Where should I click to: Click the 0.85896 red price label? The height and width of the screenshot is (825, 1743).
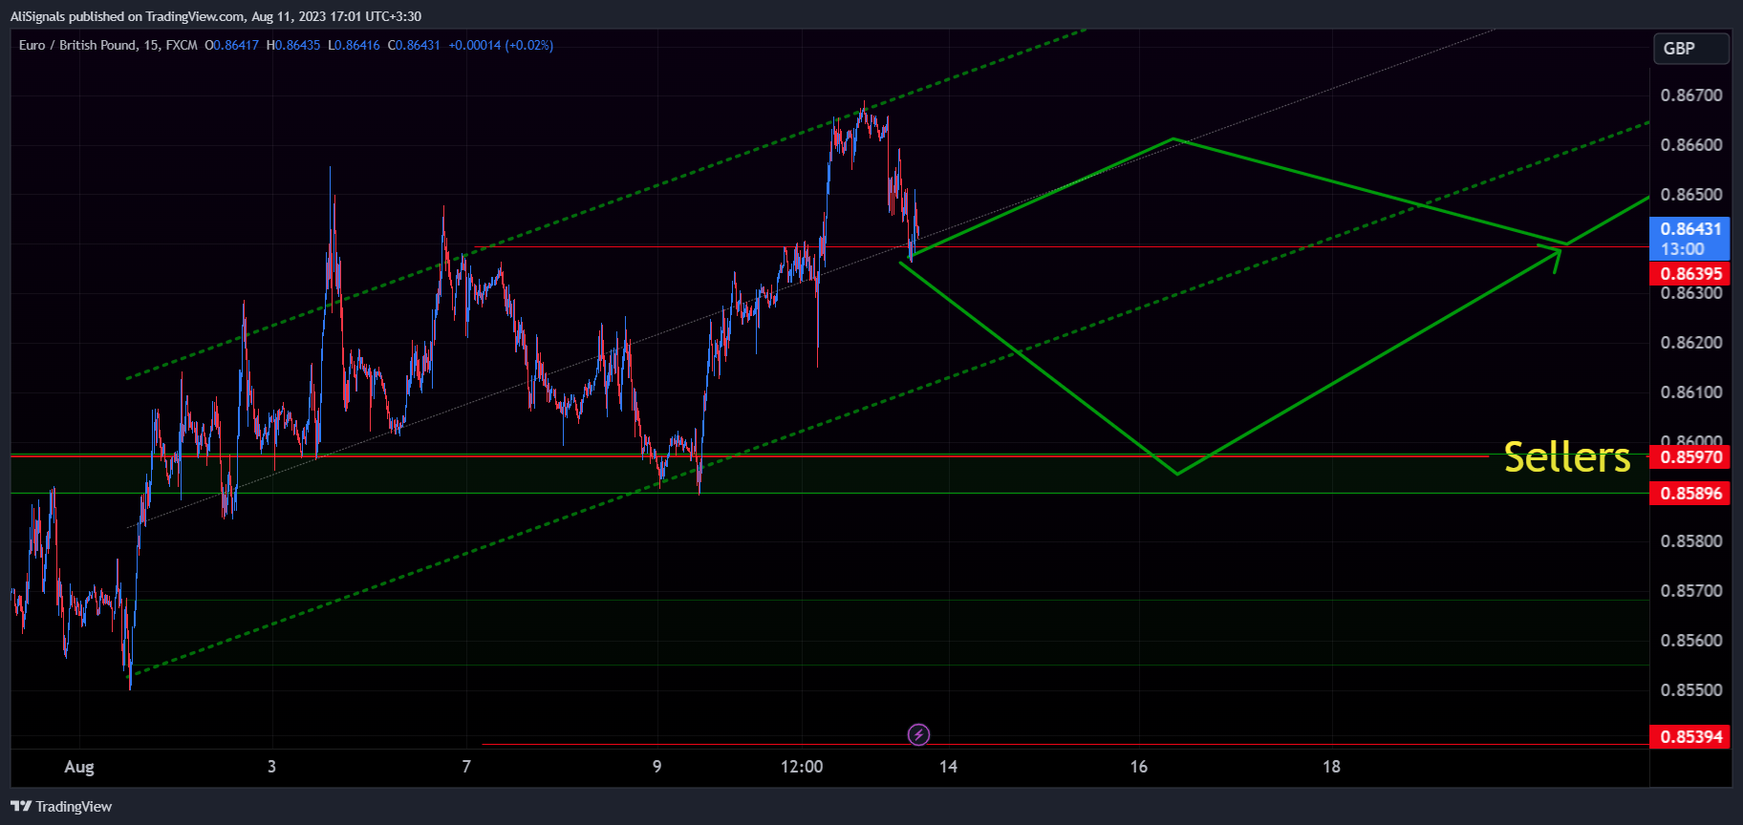click(1689, 494)
